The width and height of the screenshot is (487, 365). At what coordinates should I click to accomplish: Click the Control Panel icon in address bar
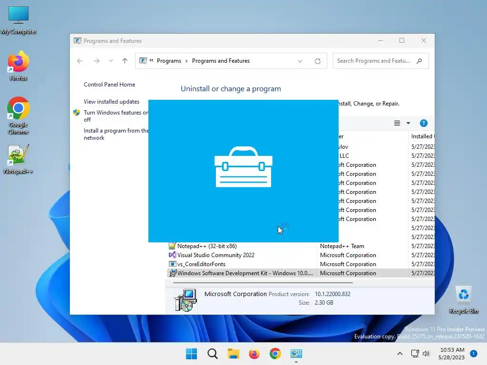coord(143,61)
